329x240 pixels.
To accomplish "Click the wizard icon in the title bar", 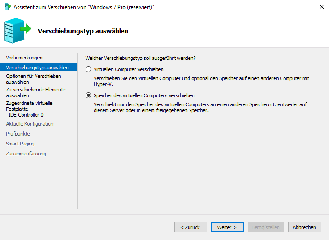I will coord(7,7).
